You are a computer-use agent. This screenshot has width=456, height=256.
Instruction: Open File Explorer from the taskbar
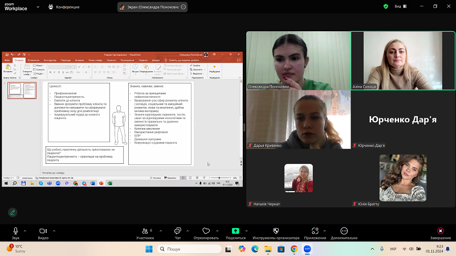point(268,249)
